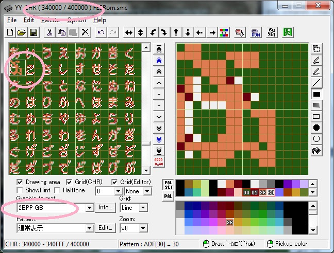The width and height of the screenshot is (334, 253).
Task: Select the paint bucket fill tool
Action: tap(316, 150)
